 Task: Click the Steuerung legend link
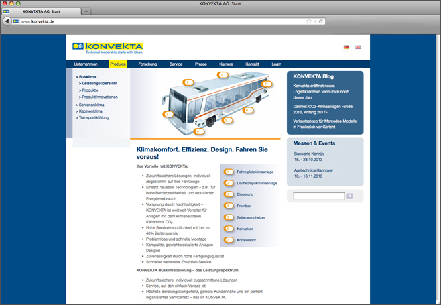pyautogui.click(x=245, y=194)
